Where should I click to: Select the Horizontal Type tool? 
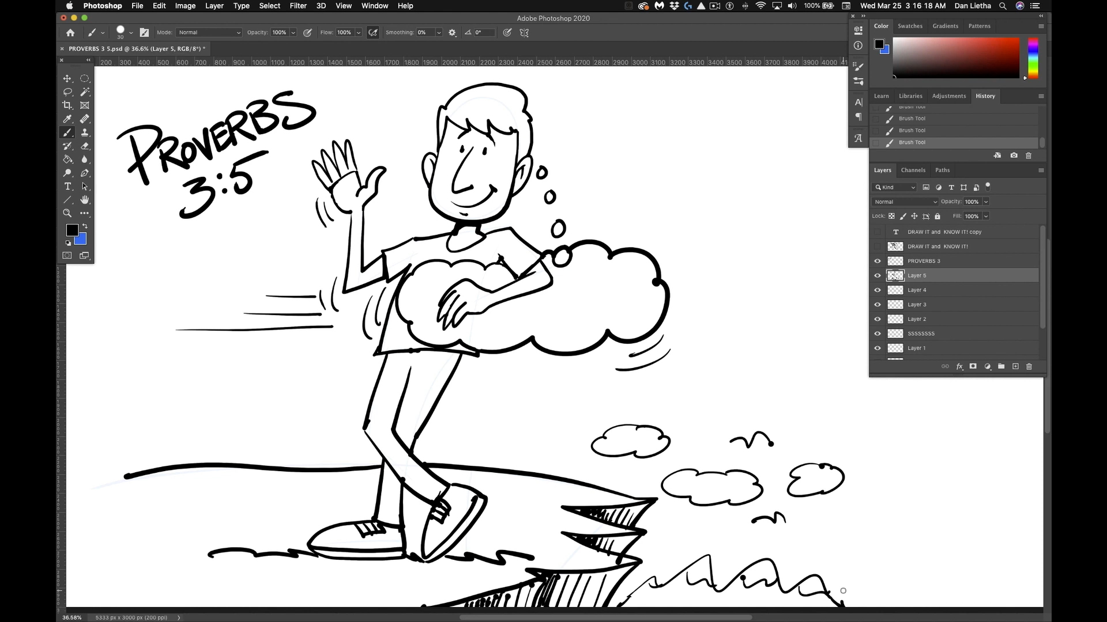click(67, 187)
